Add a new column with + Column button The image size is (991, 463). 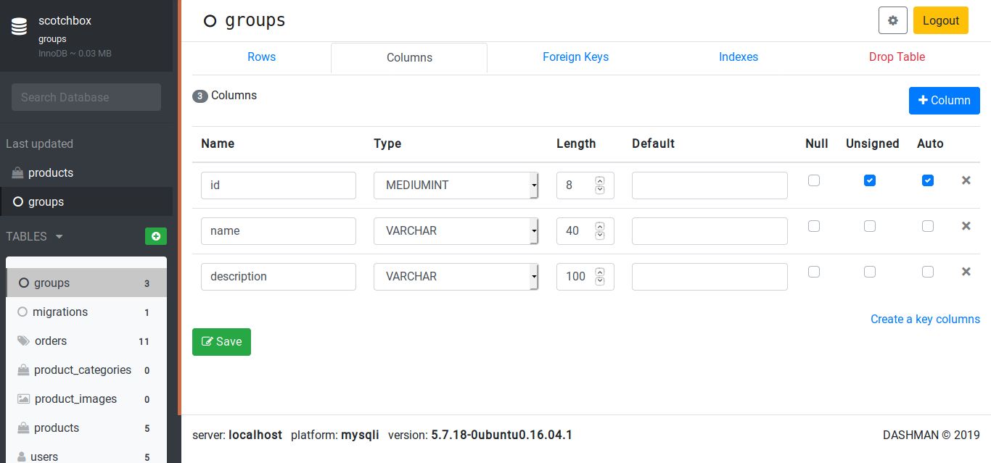coord(945,101)
